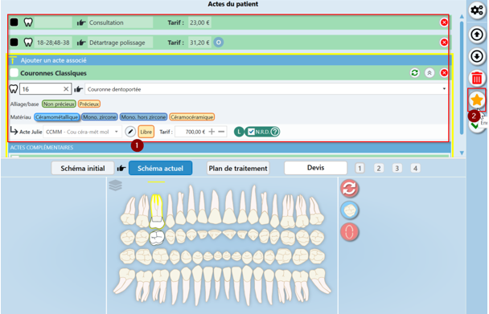This screenshot has height=314, width=489.
Task: Remove the Détartrage polissage act row
Action: (444, 43)
